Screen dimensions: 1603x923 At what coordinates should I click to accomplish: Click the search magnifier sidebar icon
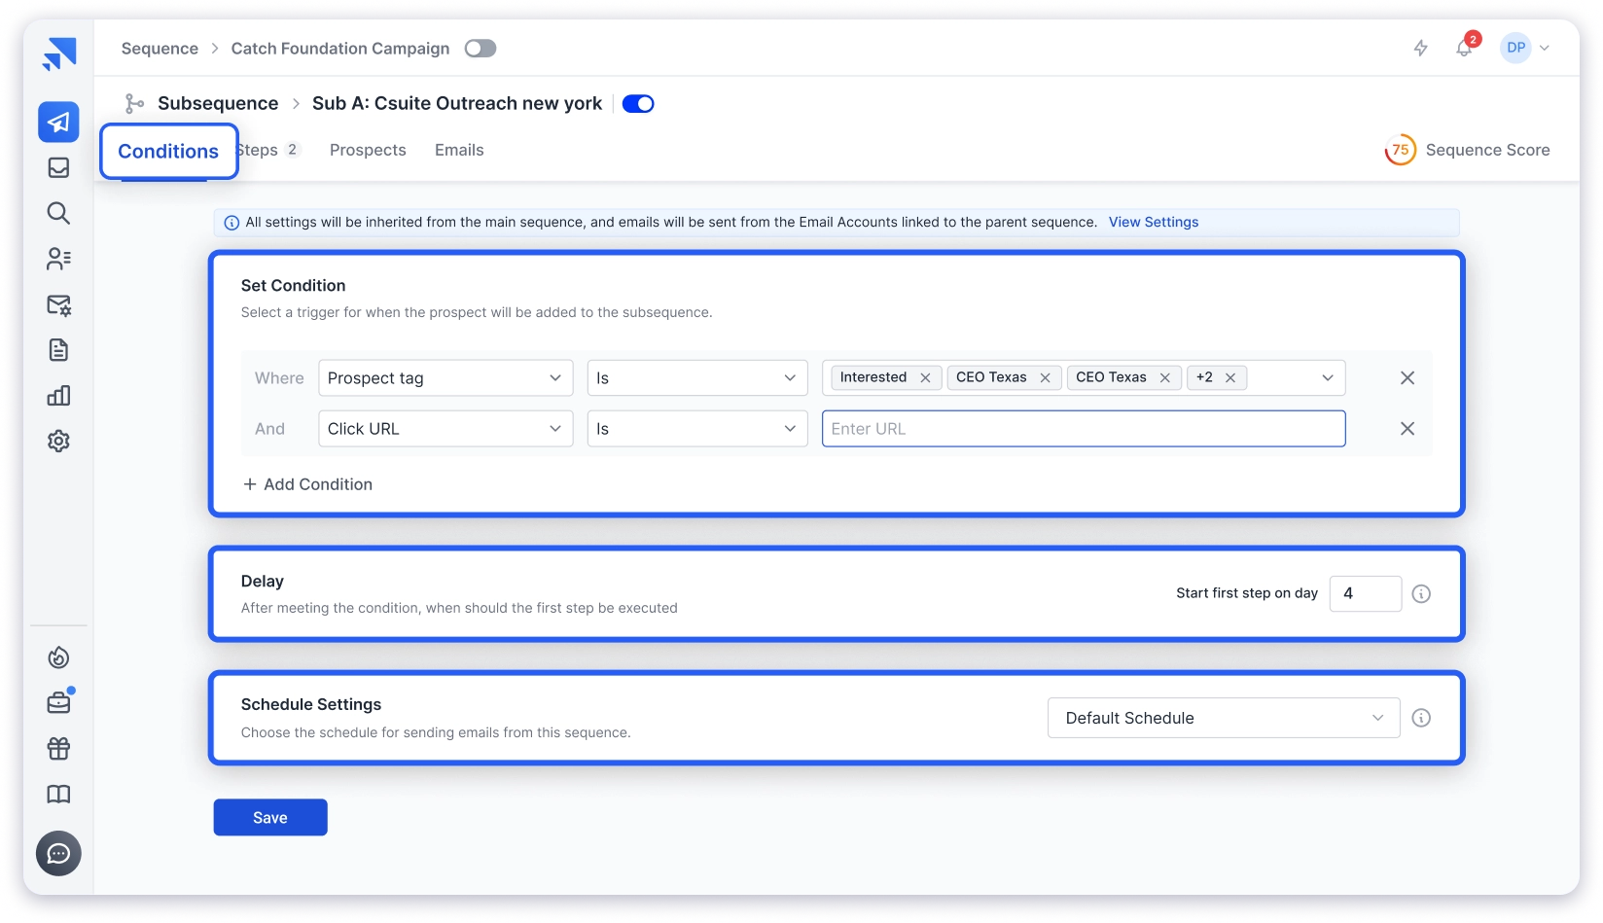[x=58, y=213]
